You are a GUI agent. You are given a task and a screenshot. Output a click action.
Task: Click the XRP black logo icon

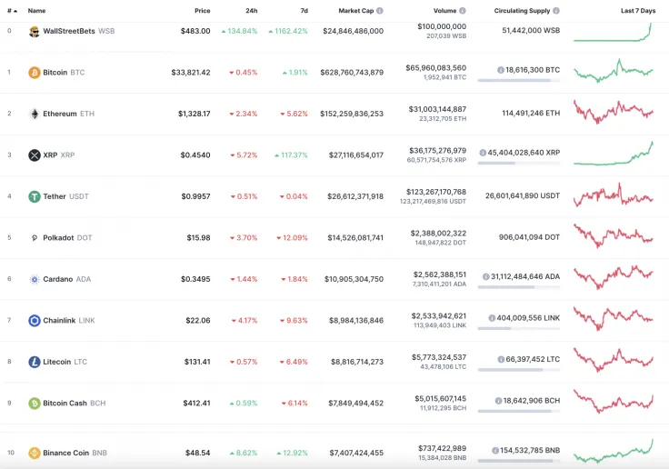point(35,155)
